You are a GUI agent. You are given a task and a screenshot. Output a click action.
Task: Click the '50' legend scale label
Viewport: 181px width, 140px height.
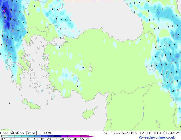pyautogui.click(x=88, y=139)
